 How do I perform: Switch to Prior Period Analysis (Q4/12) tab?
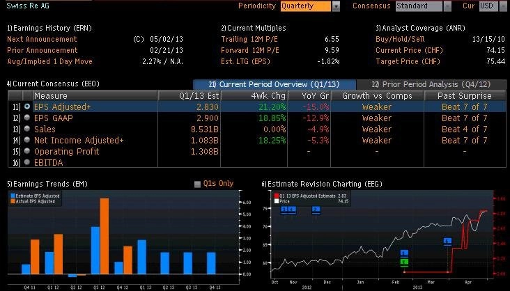click(x=431, y=84)
